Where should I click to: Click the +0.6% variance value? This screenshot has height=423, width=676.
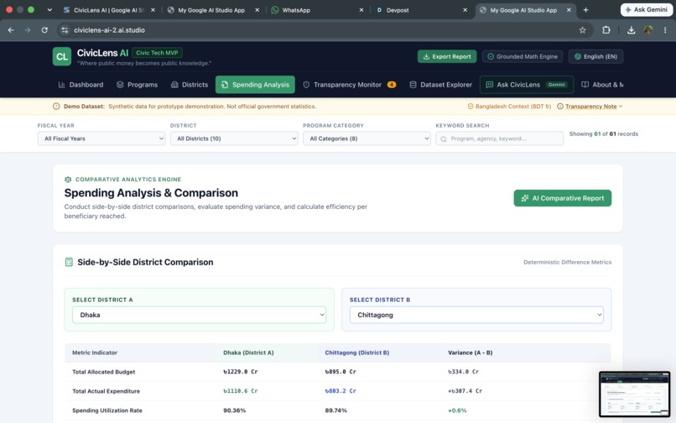click(x=457, y=410)
